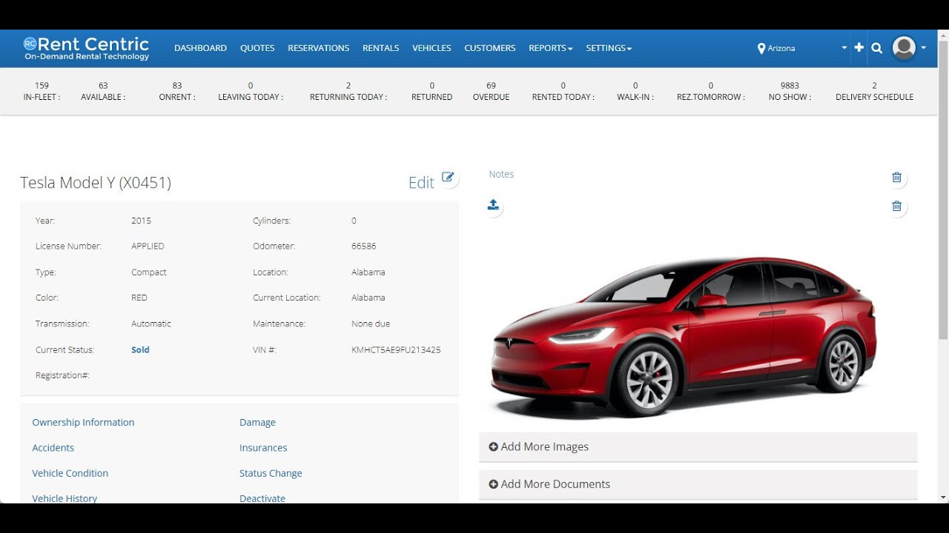Screen dimensions: 949x533
Task: Click the Tesla Model Y (X0451) title
Action: [x=96, y=183]
